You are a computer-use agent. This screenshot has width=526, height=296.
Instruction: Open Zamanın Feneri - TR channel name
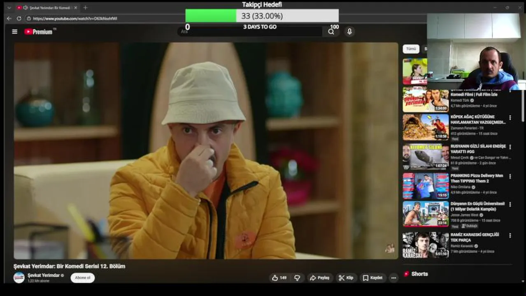point(467,128)
